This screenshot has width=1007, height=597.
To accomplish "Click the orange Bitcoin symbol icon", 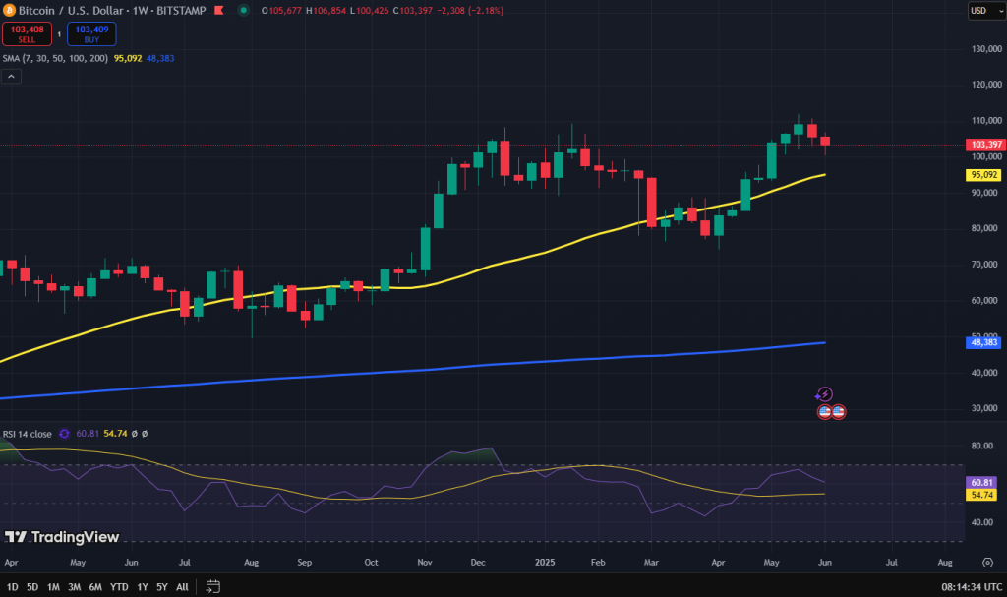I will [8, 10].
